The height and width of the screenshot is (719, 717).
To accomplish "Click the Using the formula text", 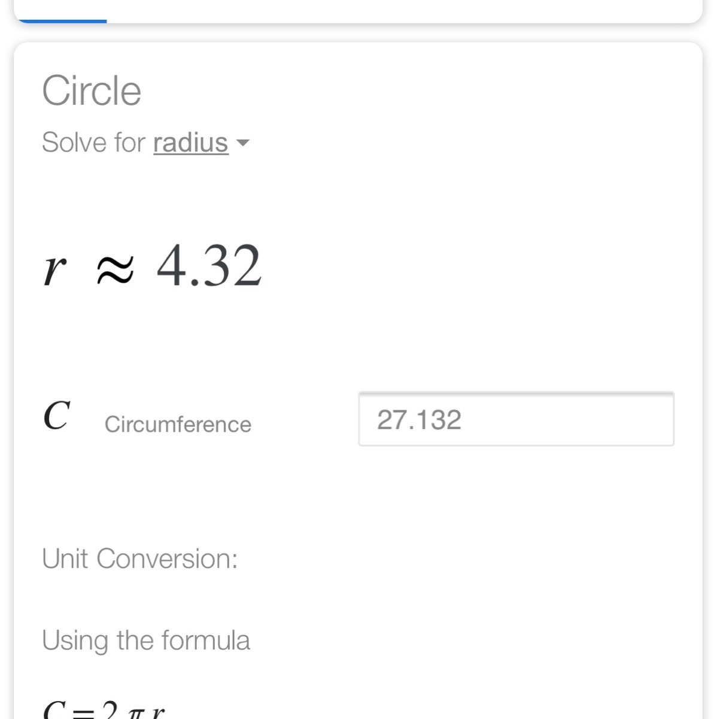I will 145,640.
